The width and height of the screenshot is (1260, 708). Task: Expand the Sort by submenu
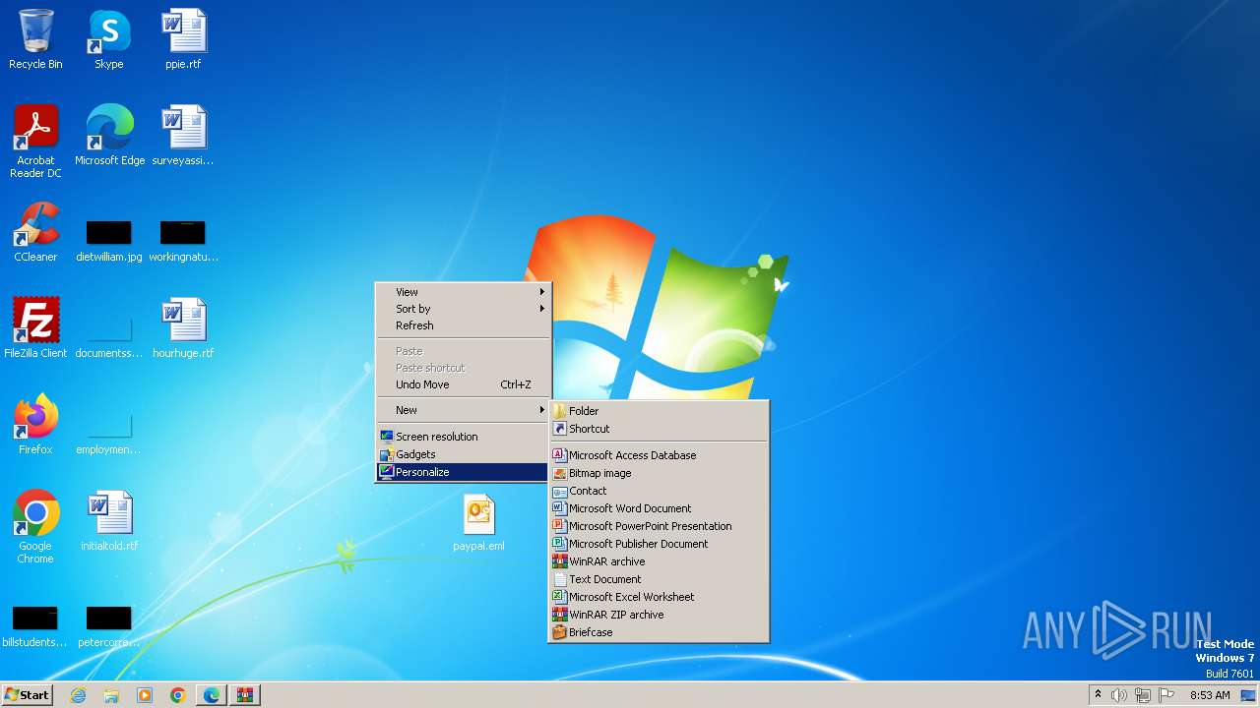tap(463, 309)
